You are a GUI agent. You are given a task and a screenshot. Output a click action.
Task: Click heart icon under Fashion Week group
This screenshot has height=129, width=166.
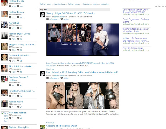pyautogui.click(x=18, y=107)
